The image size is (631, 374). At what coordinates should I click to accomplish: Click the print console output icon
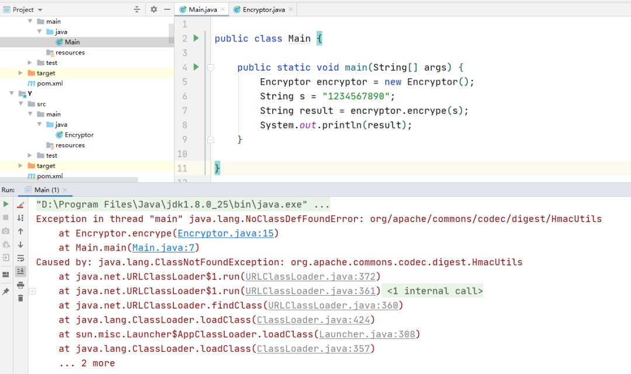[20, 285]
